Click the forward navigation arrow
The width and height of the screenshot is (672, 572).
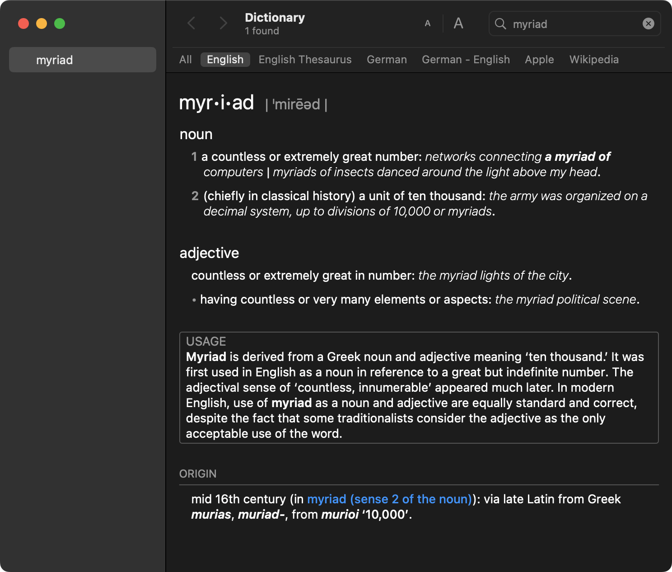point(223,23)
